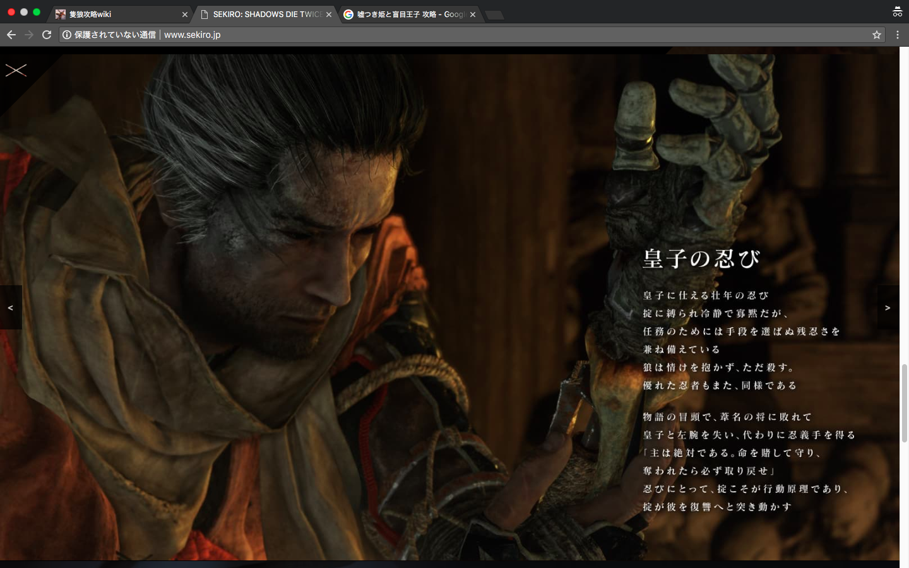Viewport: 909px width, 568px height.
Task: Click the browser back arrow
Action: pos(11,35)
